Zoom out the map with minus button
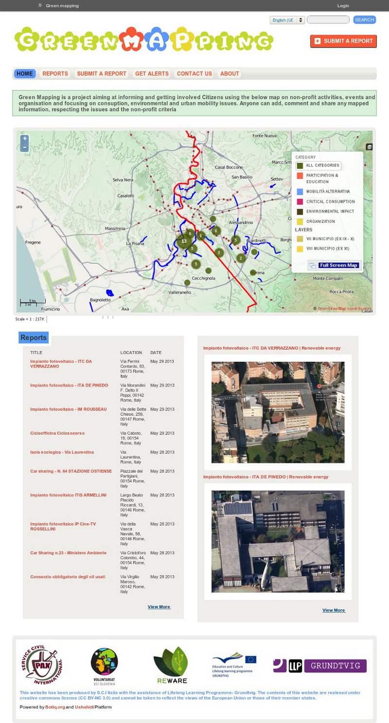The image size is (389, 723). [x=25, y=147]
